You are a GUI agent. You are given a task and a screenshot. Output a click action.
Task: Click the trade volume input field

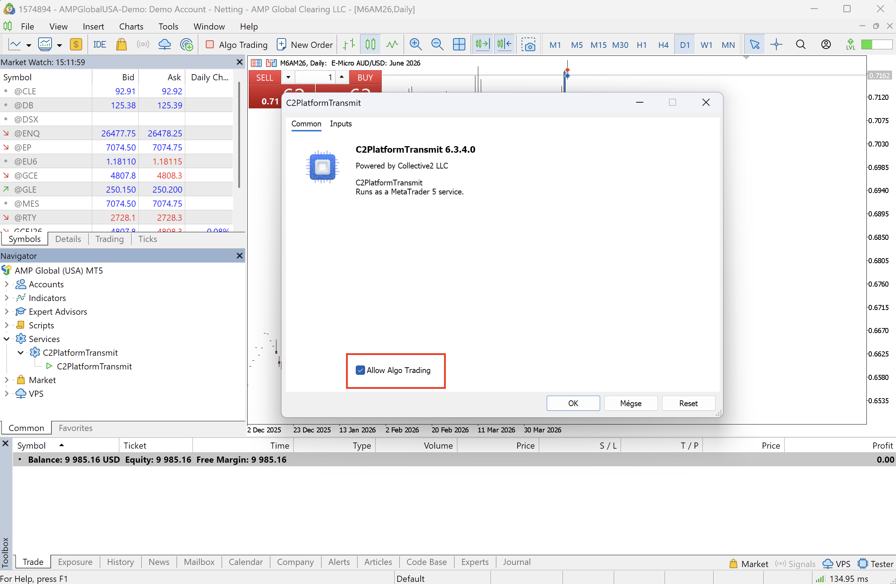[x=315, y=77]
